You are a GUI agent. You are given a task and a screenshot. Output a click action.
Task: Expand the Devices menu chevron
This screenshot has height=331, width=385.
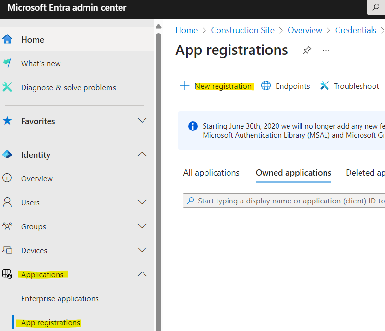142,250
